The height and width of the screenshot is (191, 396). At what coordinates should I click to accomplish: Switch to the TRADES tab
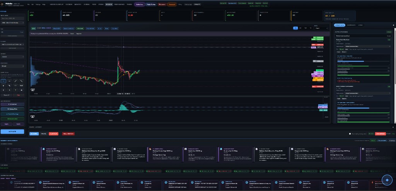(x=129, y=5)
